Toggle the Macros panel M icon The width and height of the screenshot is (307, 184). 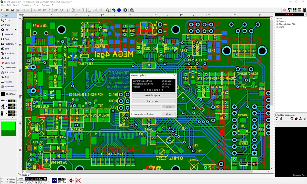(304, 10)
